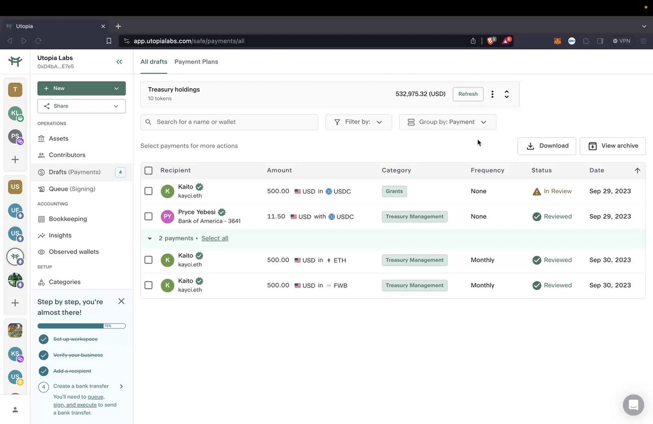Expand the Treasury holdings panel
The height and width of the screenshot is (424, 653).
pyautogui.click(x=507, y=94)
